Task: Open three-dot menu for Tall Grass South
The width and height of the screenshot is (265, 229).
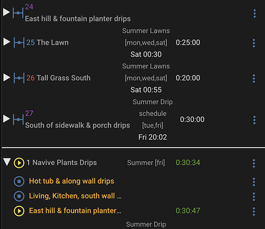Action: point(254,78)
